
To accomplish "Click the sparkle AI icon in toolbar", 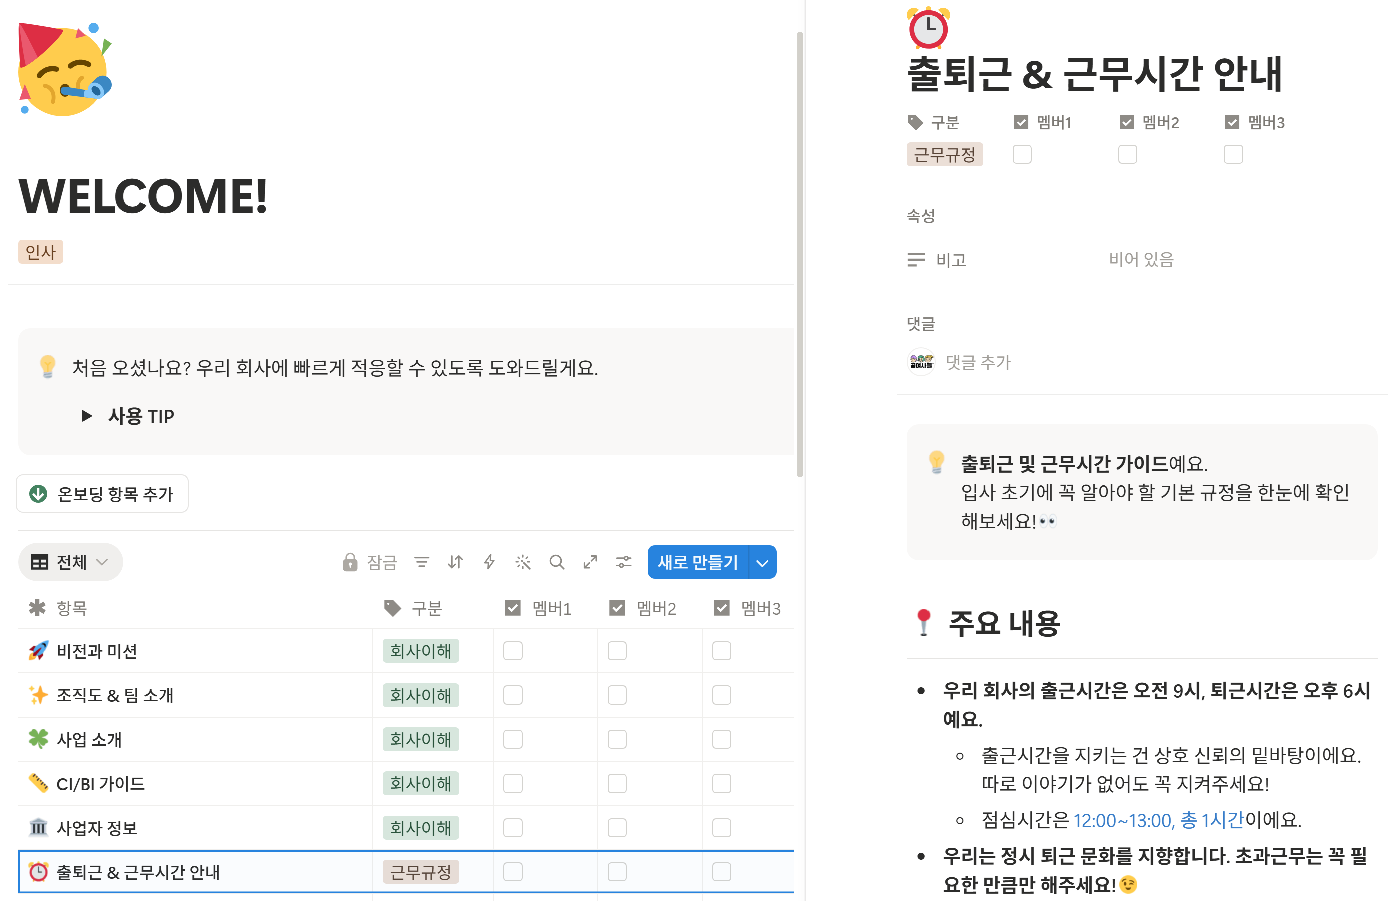I will [x=522, y=562].
